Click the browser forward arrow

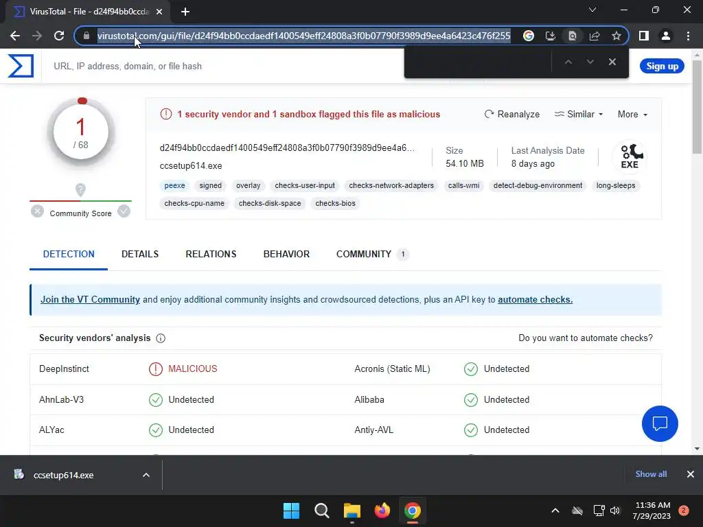[x=37, y=36]
